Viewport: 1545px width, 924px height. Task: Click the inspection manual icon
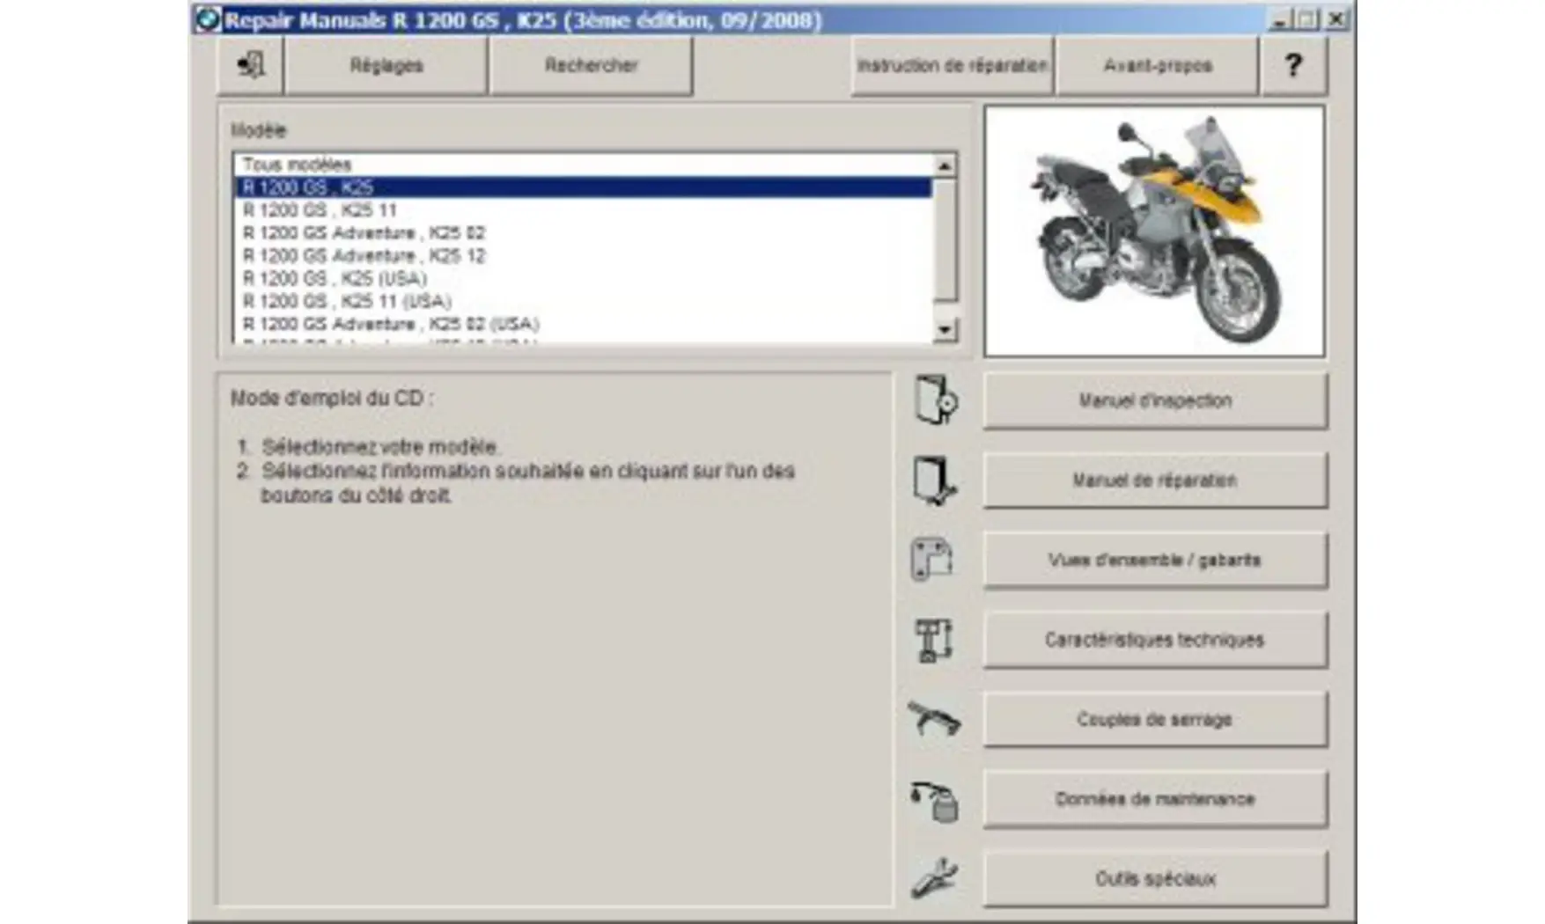935,400
